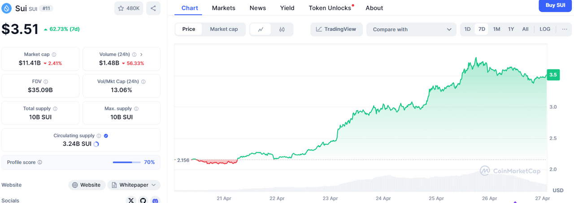Open the share icon button

tap(153, 8)
